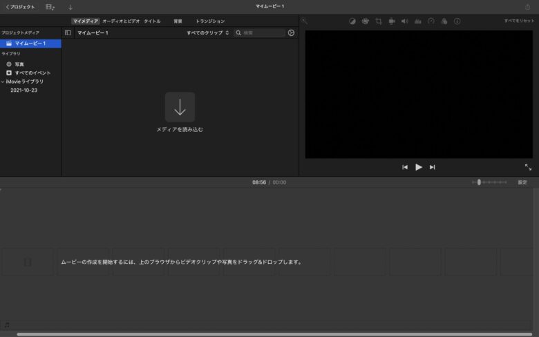Open the speed adjustment tool
Screen dimensions: 539x337
pyautogui.click(x=431, y=21)
